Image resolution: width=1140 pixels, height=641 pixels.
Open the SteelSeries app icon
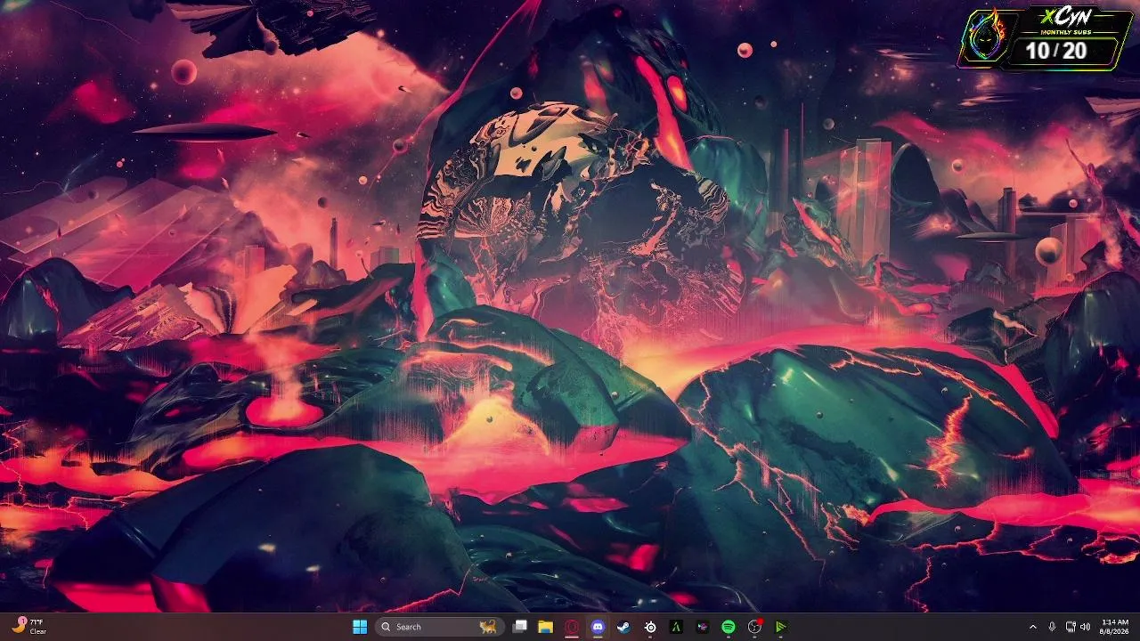coord(650,627)
